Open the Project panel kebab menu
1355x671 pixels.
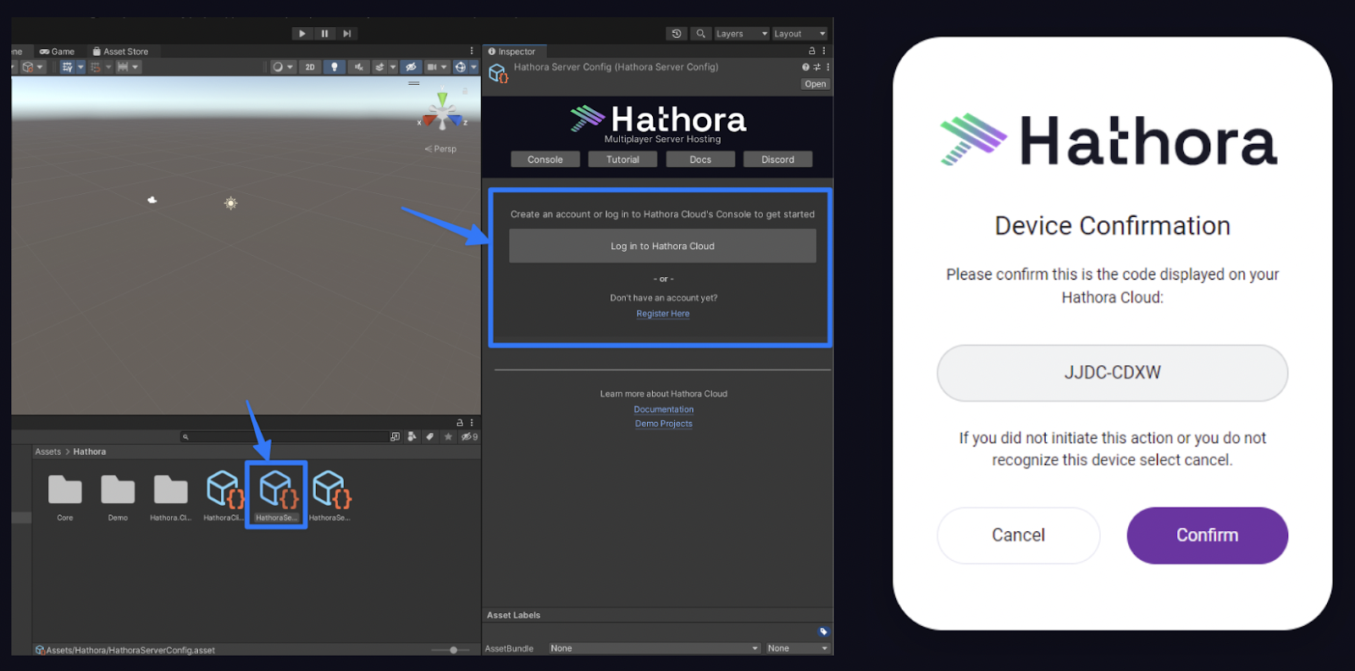(472, 422)
